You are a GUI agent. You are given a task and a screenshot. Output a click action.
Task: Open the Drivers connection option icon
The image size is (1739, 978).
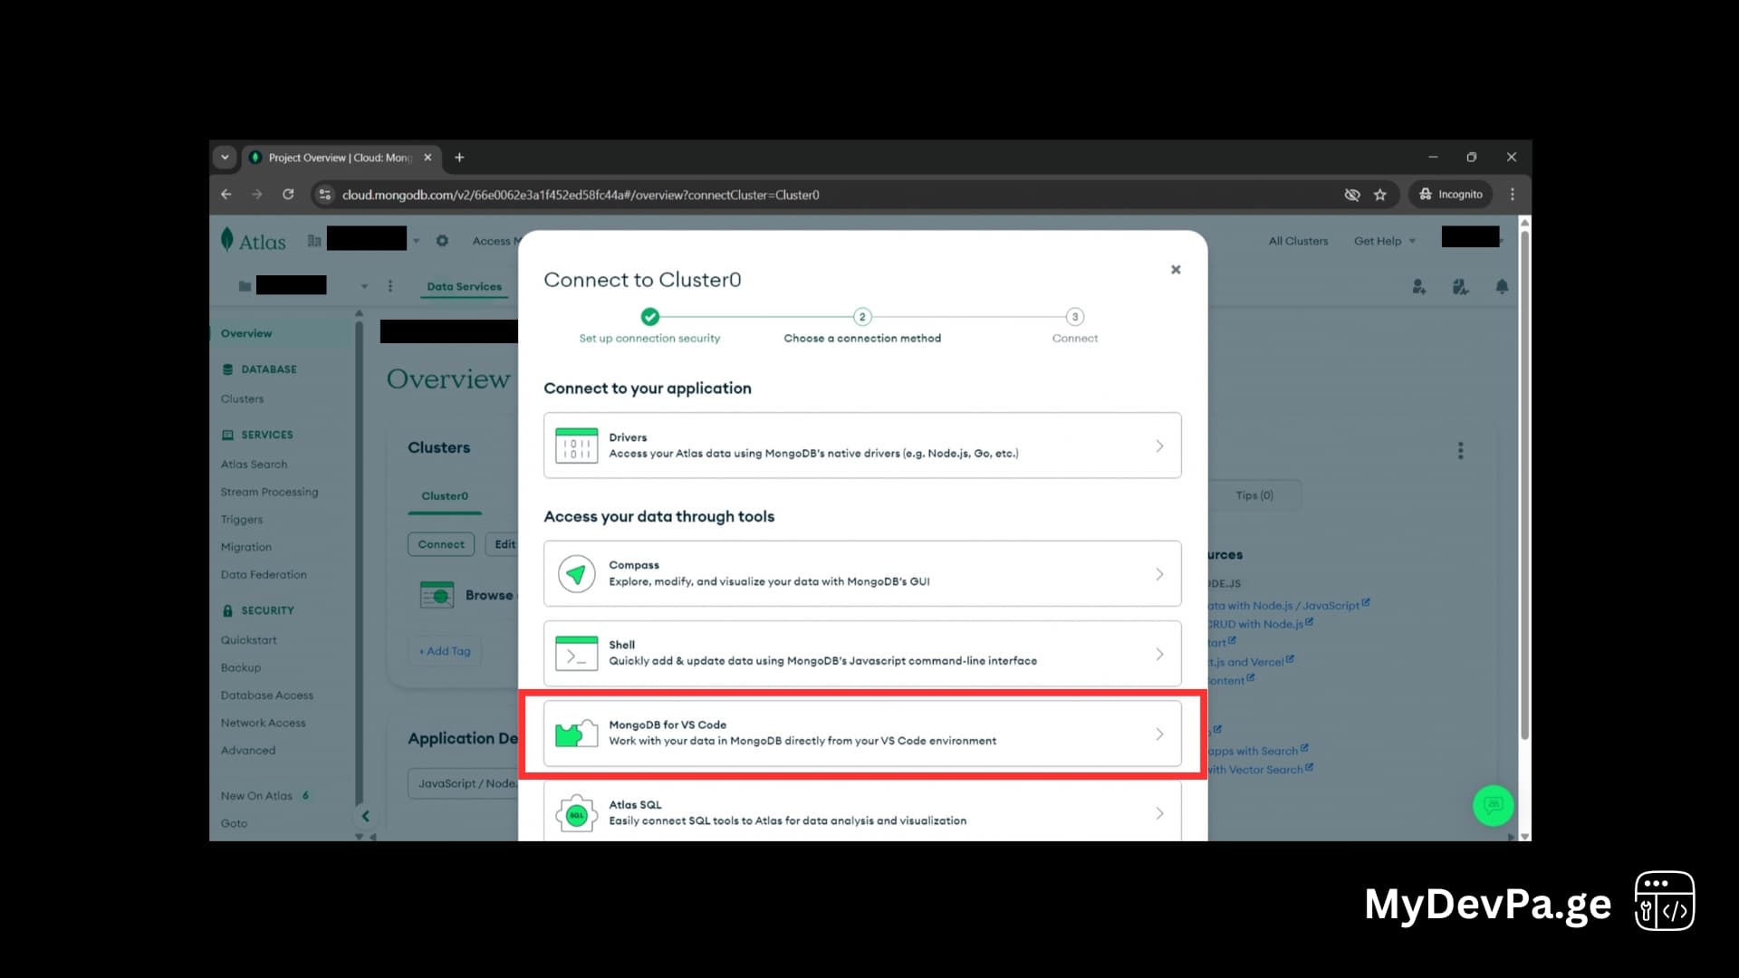pyautogui.click(x=576, y=445)
